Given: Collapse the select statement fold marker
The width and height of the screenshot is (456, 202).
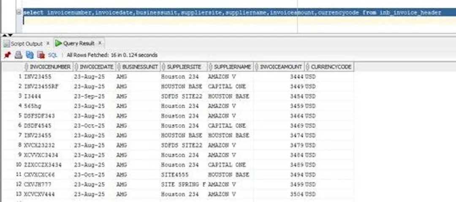Looking at the screenshot, I should click(x=19, y=13).
